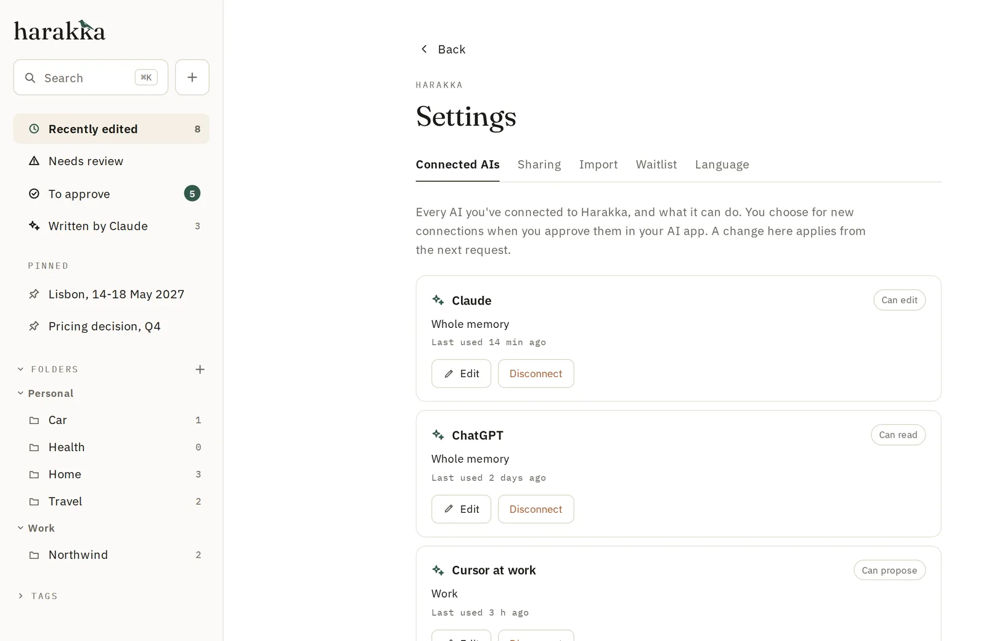Open pinned note Pricing decision, Q4
Viewport: 986px width, 641px height.
coord(112,326)
